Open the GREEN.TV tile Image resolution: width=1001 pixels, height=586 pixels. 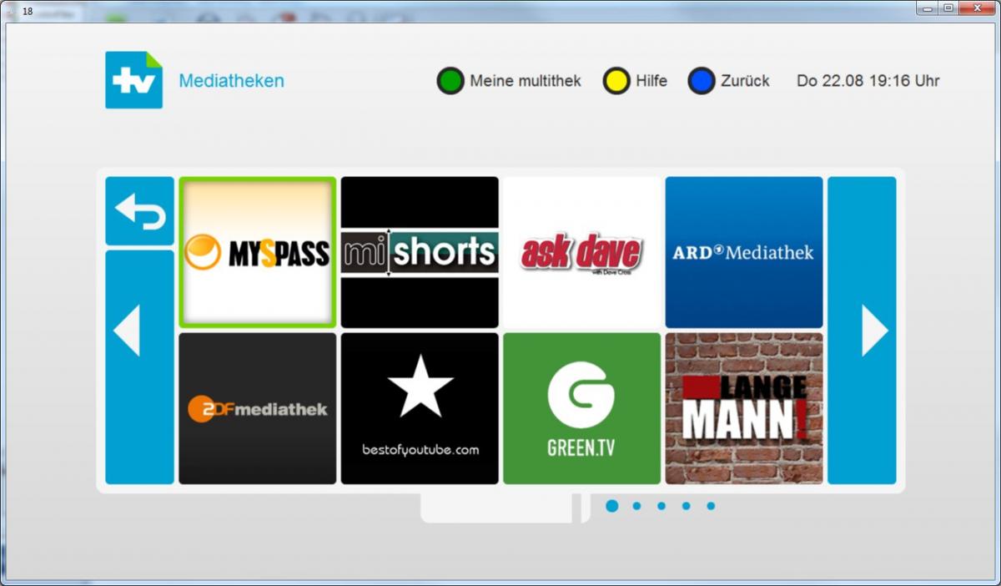[x=581, y=408]
